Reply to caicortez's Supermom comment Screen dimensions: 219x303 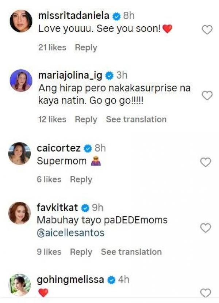[x=81, y=179]
